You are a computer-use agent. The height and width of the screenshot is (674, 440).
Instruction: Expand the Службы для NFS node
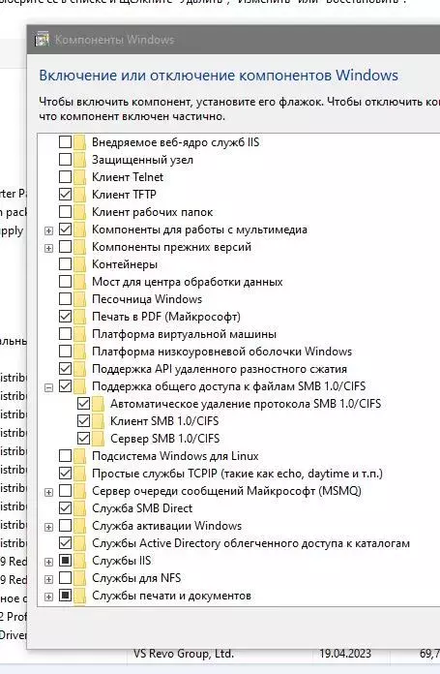pyautogui.click(x=49, y=579)
